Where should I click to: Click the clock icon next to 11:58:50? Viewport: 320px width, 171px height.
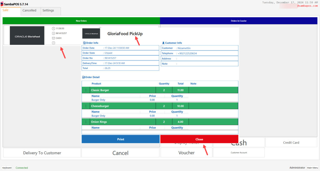pos(53,28)
